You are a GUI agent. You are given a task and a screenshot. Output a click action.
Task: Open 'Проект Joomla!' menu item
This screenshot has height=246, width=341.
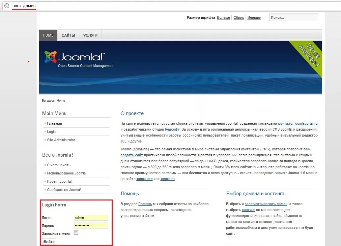[59, 182]
